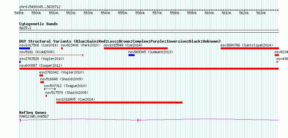The image size is (288, 138).
Task: Click the blue nsv1017506 gain variant bar
Action: tap(25, 48)
